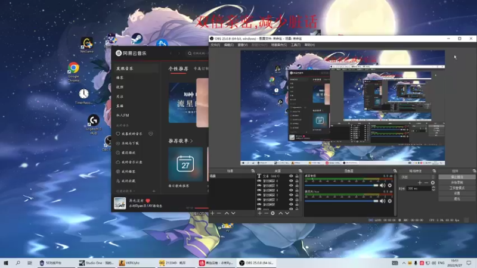The height and width of the screenshot is (268, 477).
Task: Open OBS 设置 button
Action: coord(457,193)
